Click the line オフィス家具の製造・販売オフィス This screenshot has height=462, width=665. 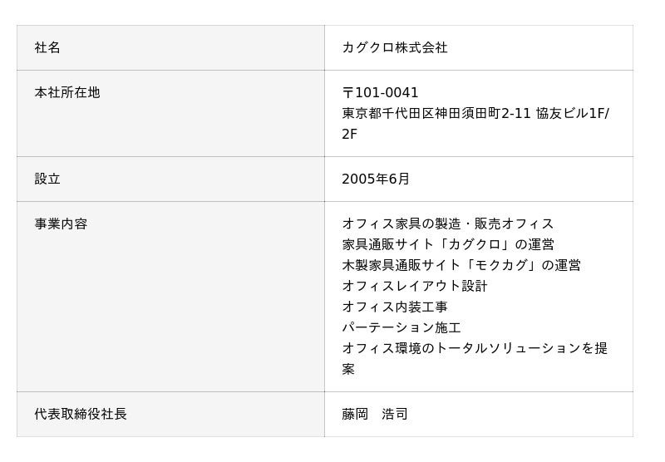pyautogui.click(x=447, y=224)
